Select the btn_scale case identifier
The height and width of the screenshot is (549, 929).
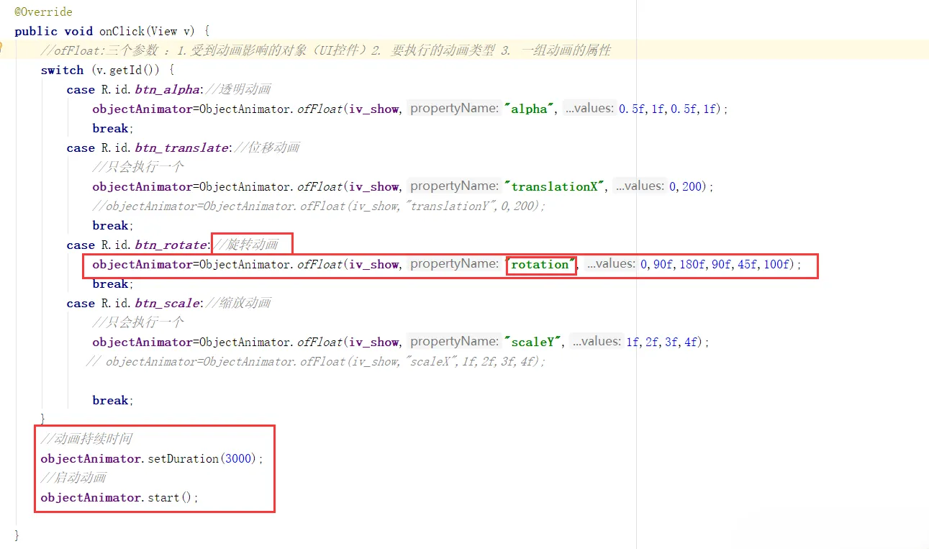(167, 303)
